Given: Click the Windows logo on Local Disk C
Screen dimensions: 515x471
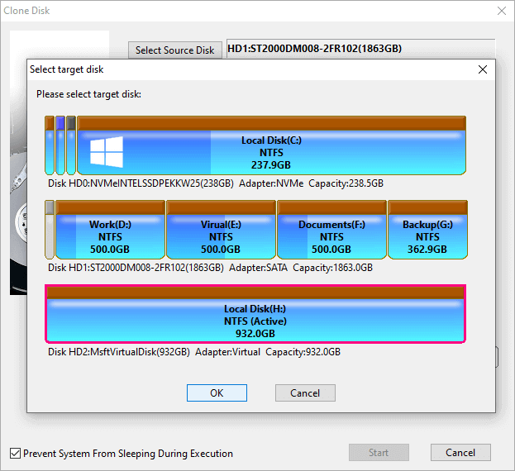Looking at the screenshot, I should click(x=105, y=153).
